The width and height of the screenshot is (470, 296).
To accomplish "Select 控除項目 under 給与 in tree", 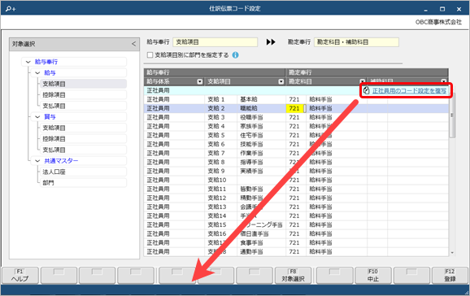I will (x=83, y=95).
